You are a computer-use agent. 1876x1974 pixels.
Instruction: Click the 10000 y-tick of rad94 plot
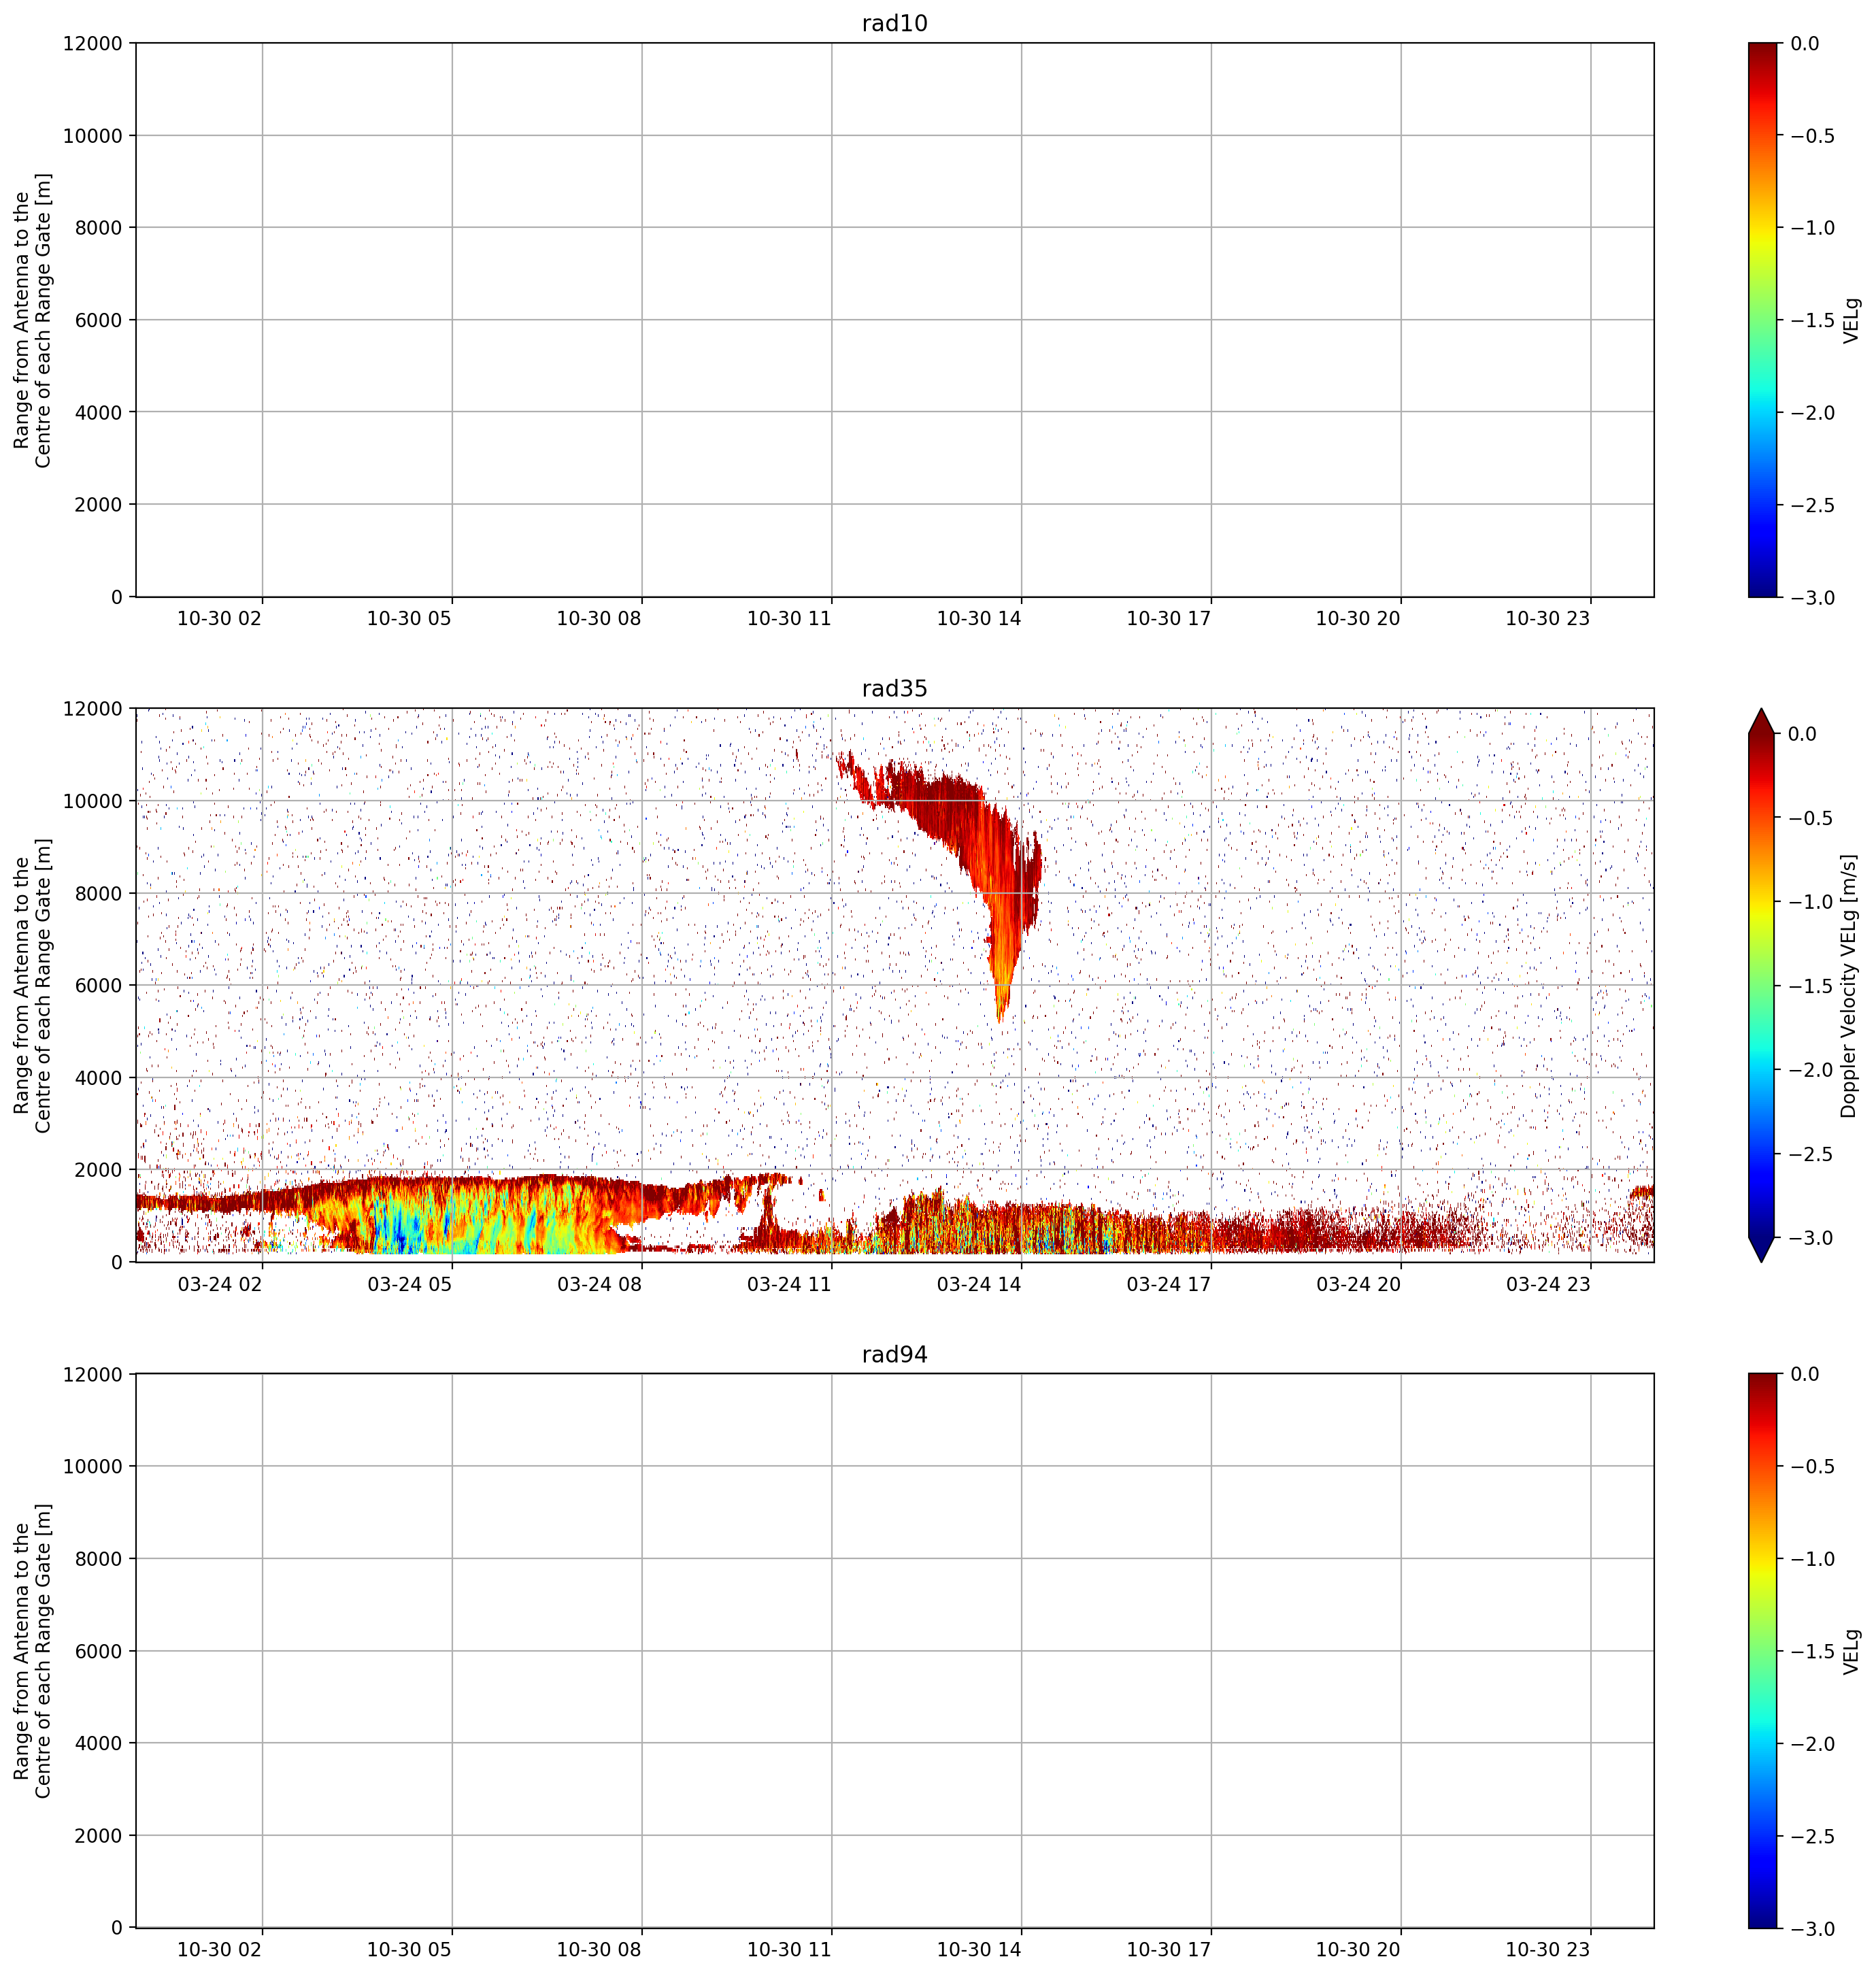93,1467
